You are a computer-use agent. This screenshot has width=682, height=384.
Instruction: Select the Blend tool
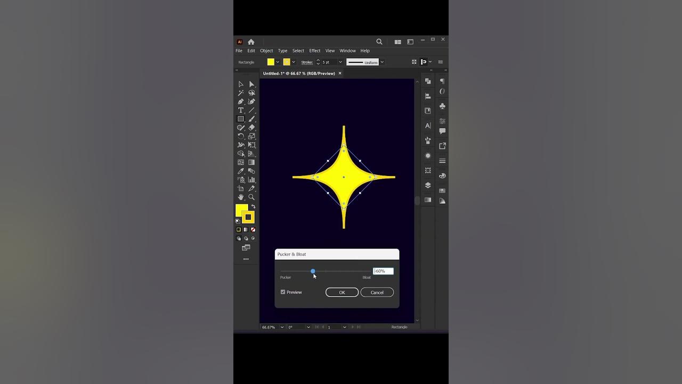click(251, 171)
